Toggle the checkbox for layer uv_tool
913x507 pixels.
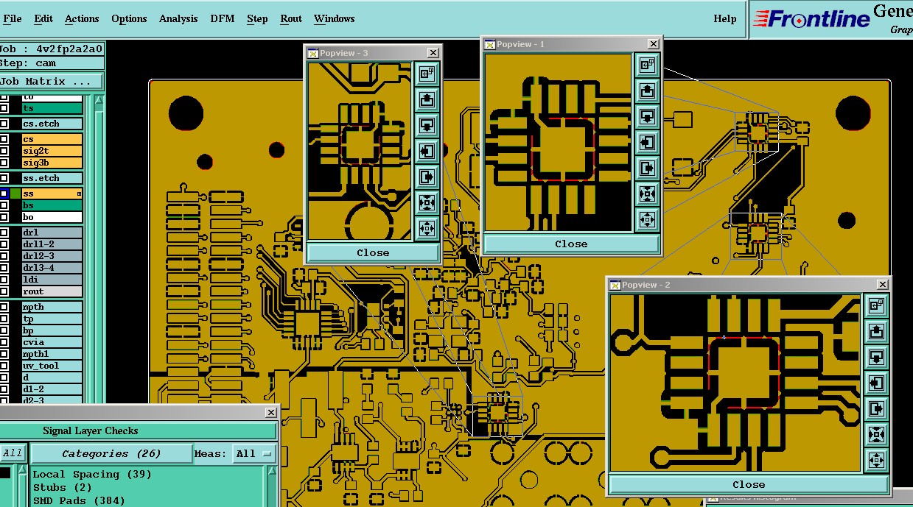(x=4, y=366)
